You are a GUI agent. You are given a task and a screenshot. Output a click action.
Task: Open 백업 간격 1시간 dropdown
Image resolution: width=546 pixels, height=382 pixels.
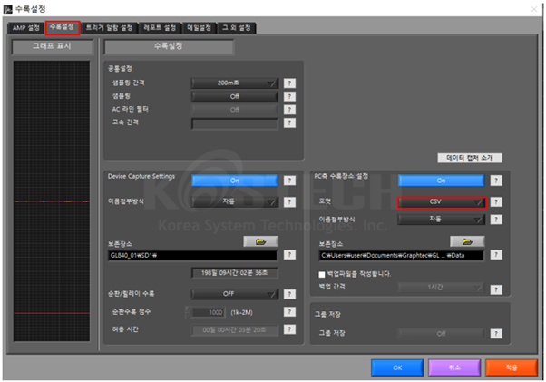click(x=441, y=288)
